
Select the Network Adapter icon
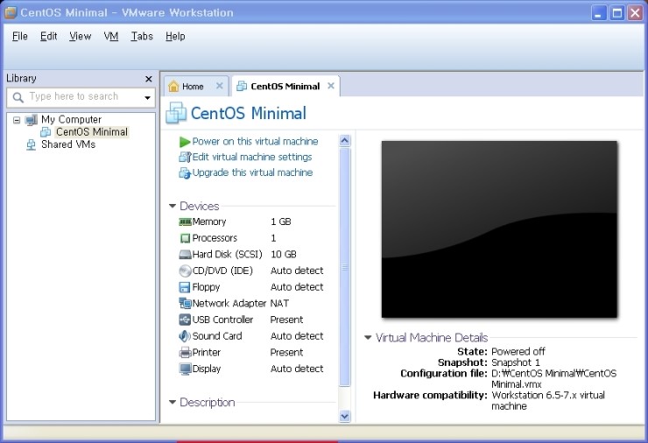(x=185, y=304)
